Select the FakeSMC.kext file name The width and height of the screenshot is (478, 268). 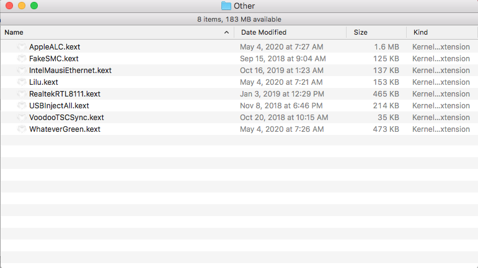[x=54, y=58]
